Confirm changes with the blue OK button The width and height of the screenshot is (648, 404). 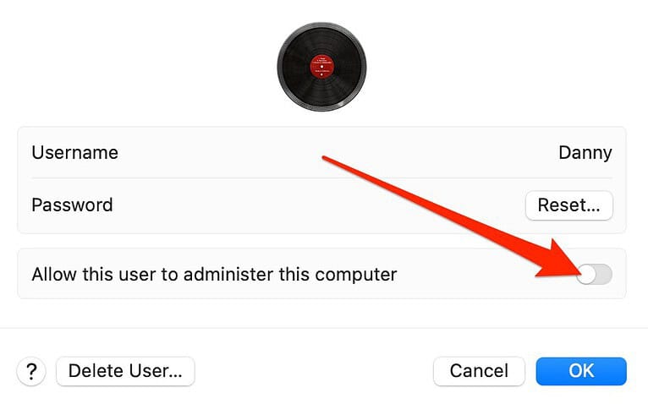coord(581,371)
